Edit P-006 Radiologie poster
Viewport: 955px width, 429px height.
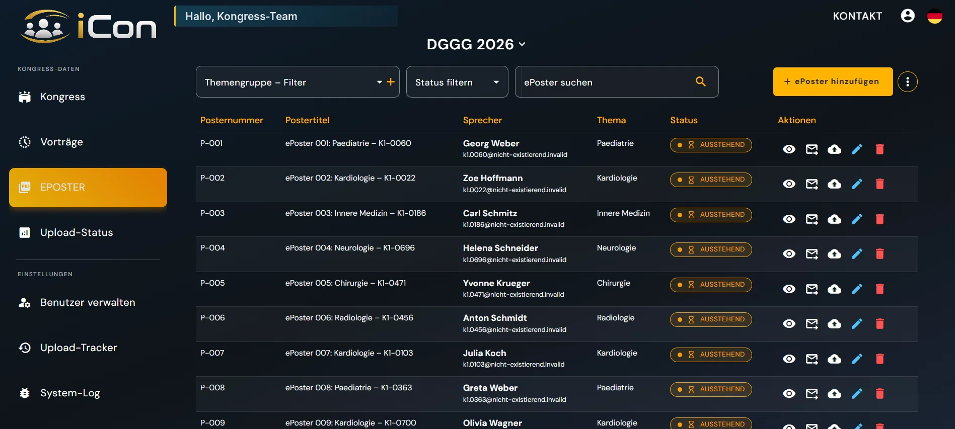tap(857, 324)
